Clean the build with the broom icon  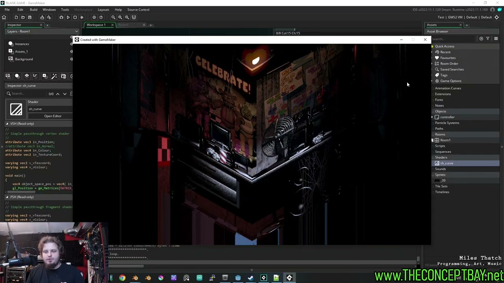pyautogui.click(x=82, y=17)
